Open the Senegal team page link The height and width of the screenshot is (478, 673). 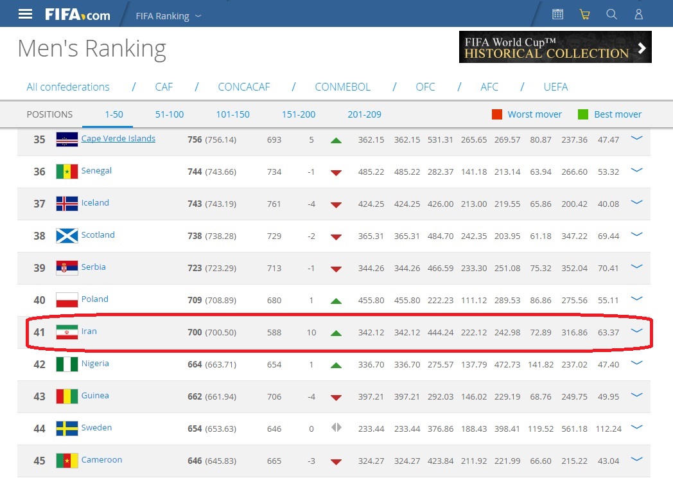click(98, 171)
